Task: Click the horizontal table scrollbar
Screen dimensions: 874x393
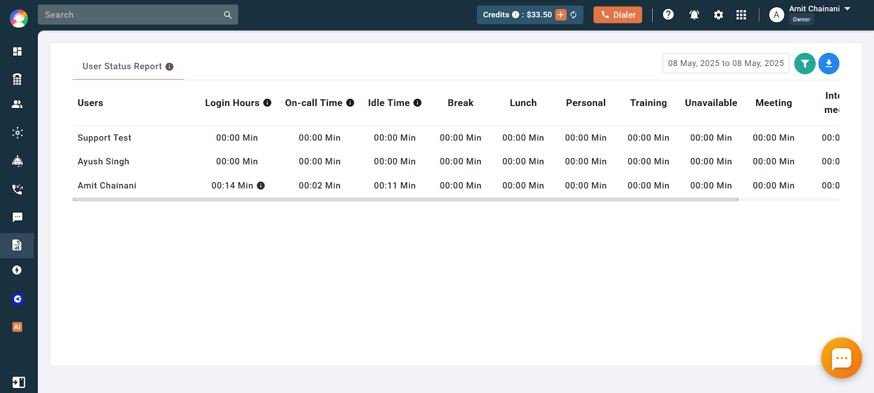Action: (x=405, y=200)
